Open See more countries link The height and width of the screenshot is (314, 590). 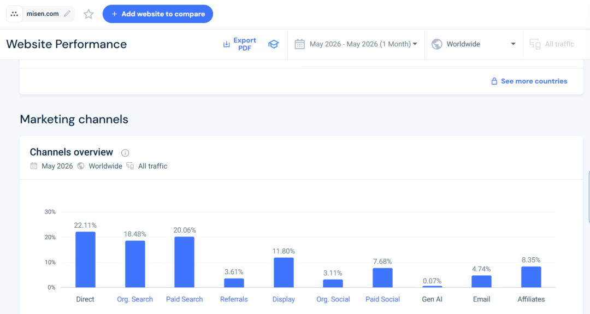tap(534, 81)
